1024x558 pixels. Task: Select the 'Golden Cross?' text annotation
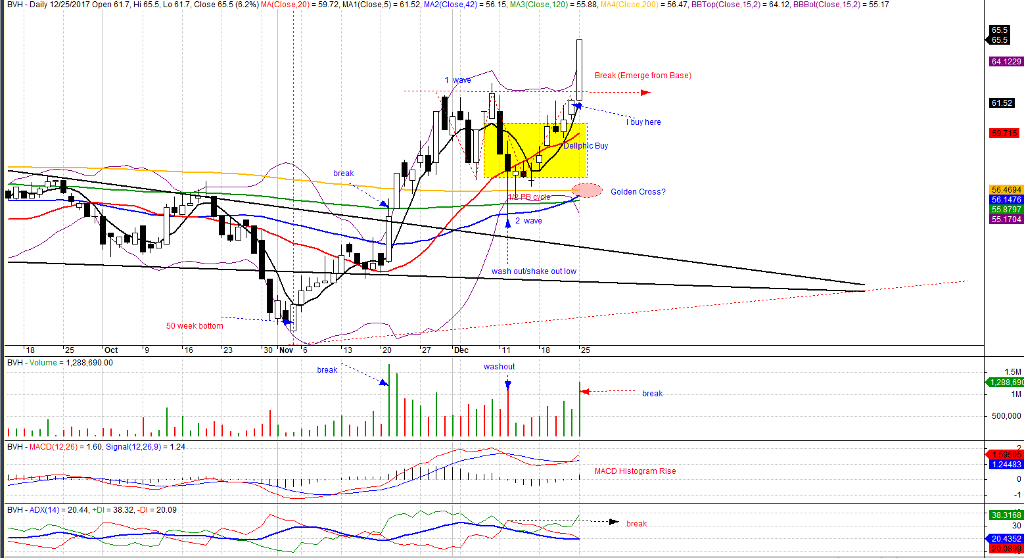(638, 192)
